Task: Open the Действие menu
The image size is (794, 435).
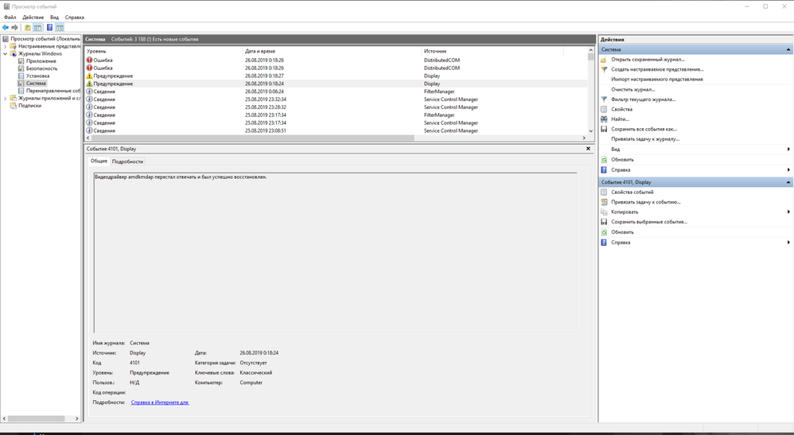Action: (33, 17)
